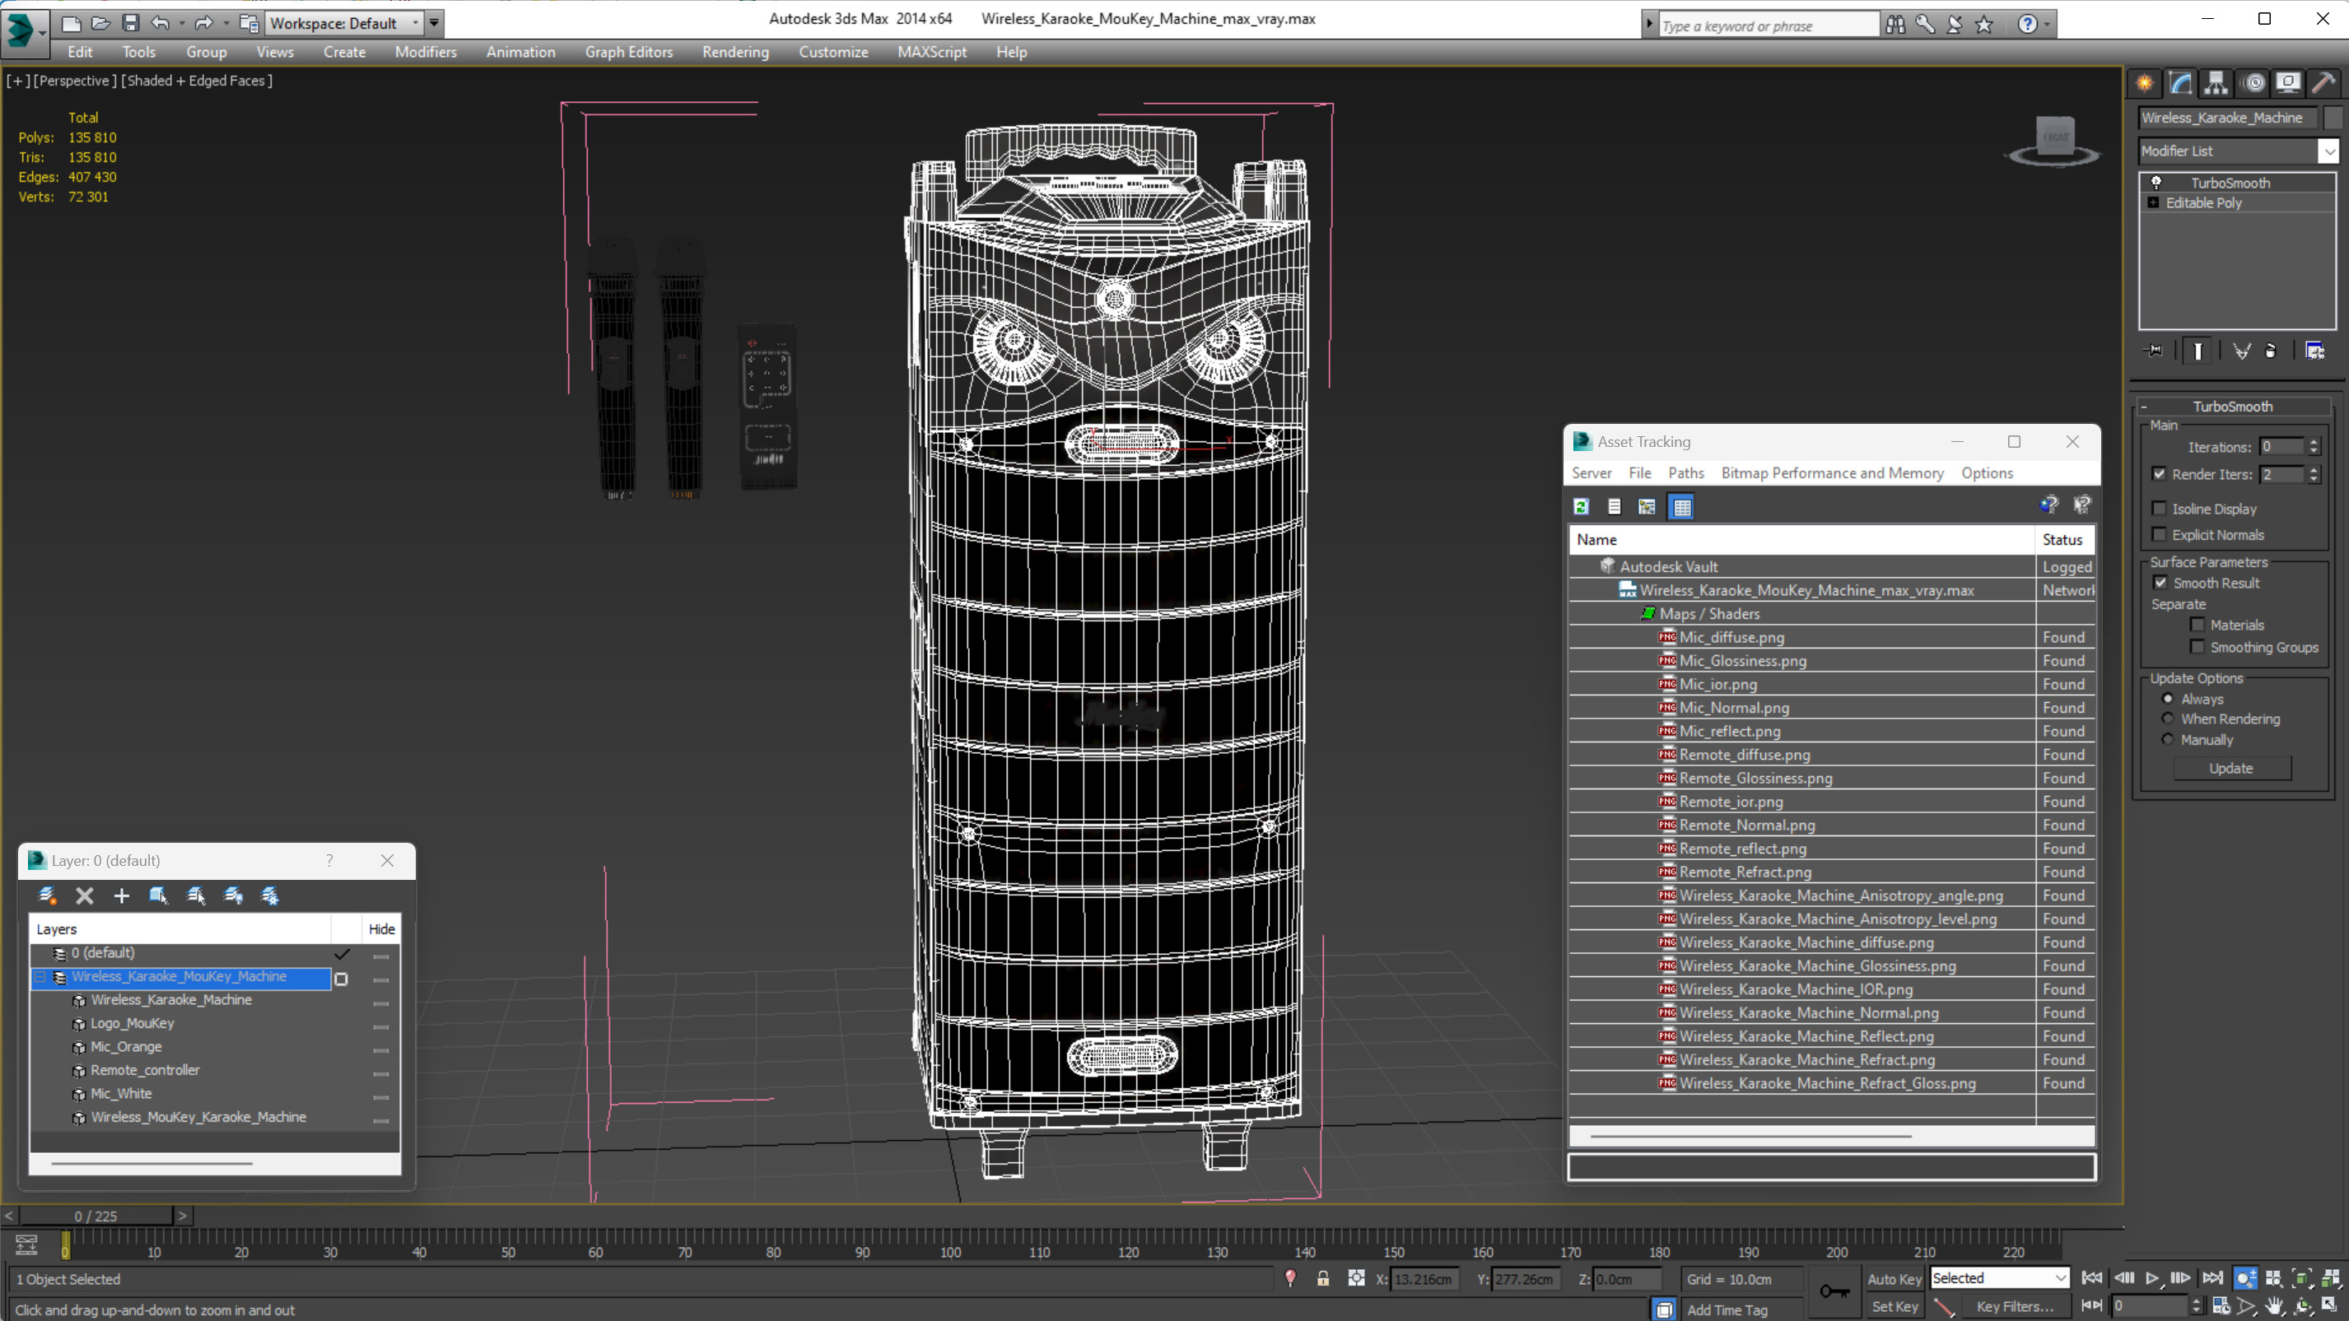2349x1321 pixels.
Task: Open the Paths menu in Asset Tracking
Action: coord(1685,472)
